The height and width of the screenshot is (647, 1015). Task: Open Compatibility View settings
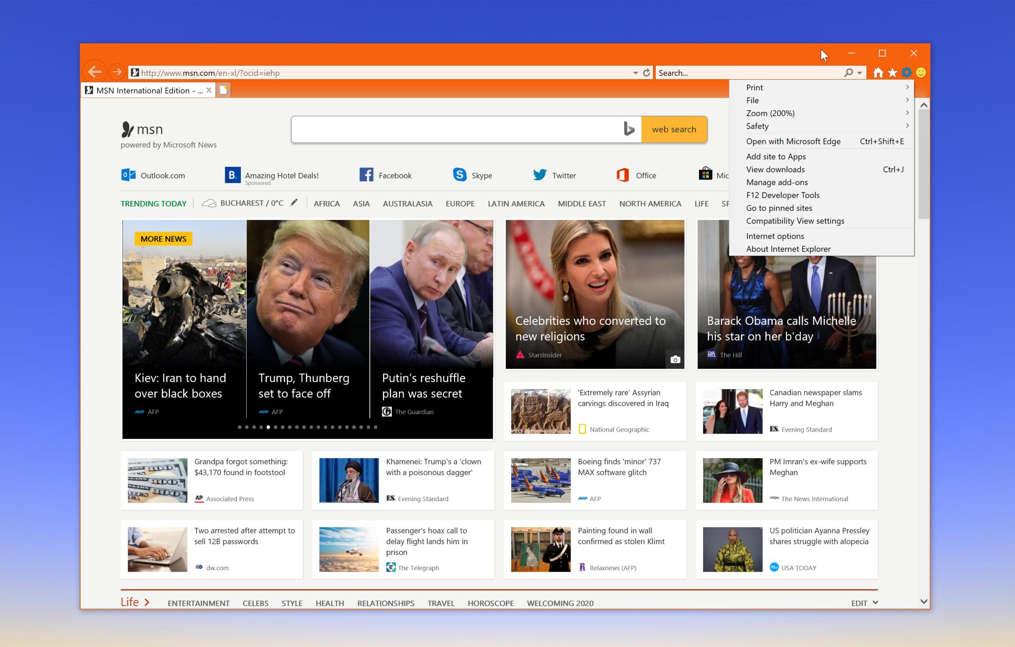click(822, 221)
